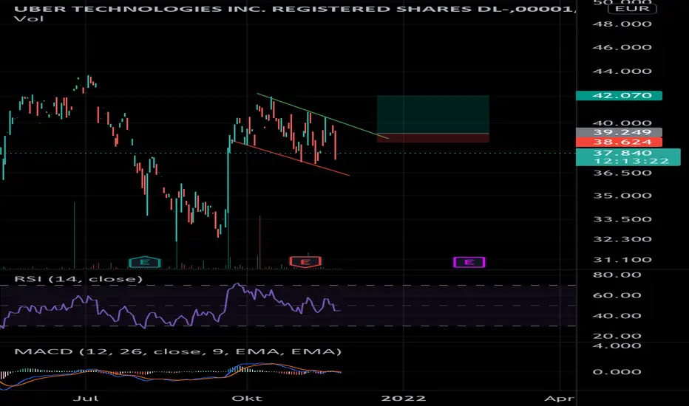
Task: Click the purple upcoming earnings E marker
Action: [469, 262]
